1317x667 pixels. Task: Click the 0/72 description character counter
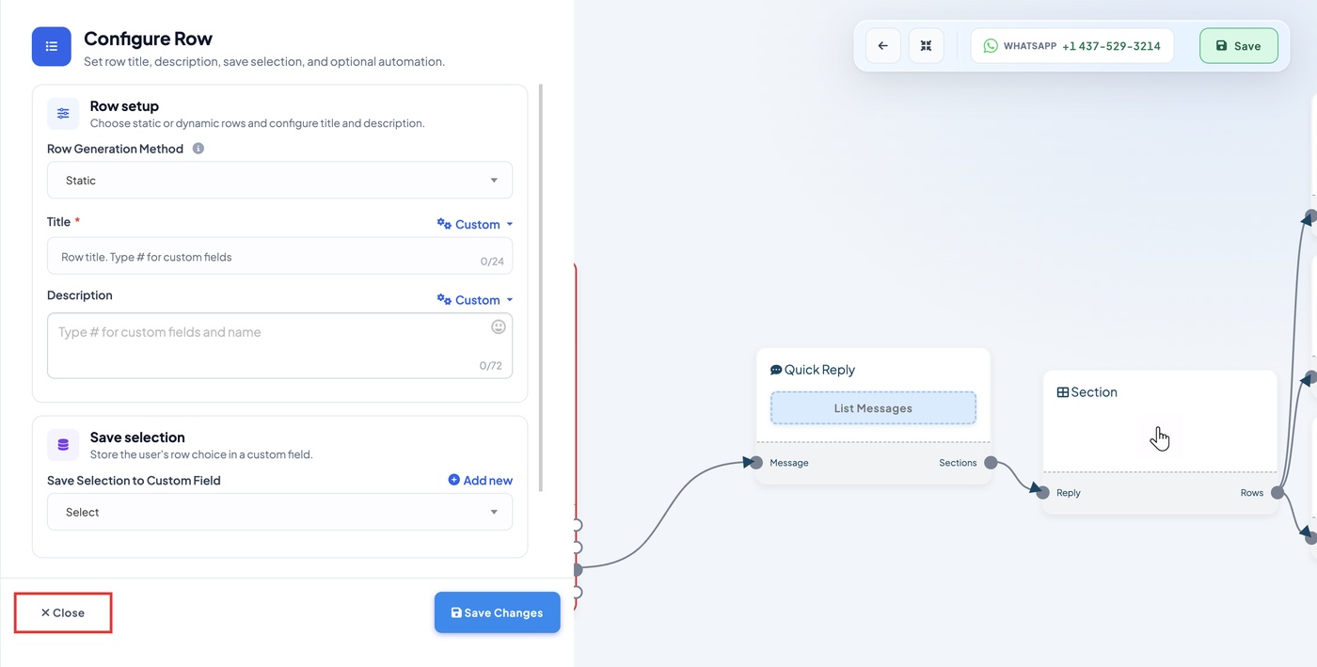coord(491,366)
